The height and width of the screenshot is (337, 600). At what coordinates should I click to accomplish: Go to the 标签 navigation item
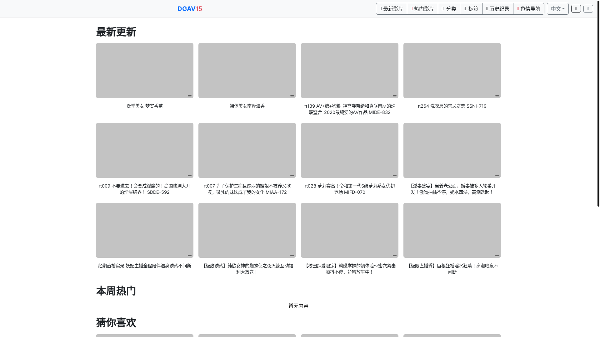coord(471,9)
